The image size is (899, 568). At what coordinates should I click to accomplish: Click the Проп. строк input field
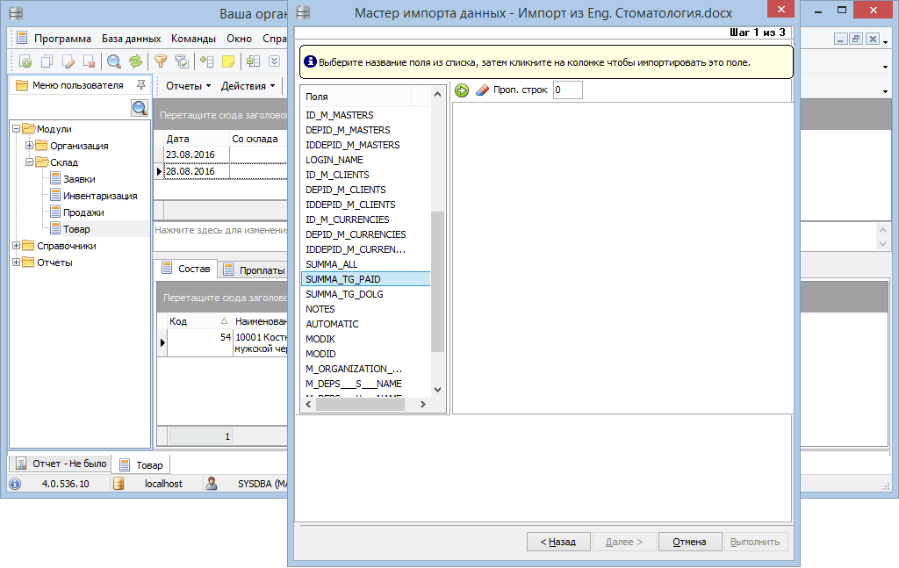567,90
